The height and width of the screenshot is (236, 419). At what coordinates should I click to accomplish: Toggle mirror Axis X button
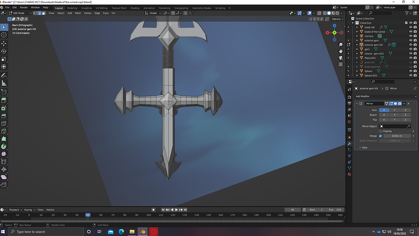click(x=384, y=110)
